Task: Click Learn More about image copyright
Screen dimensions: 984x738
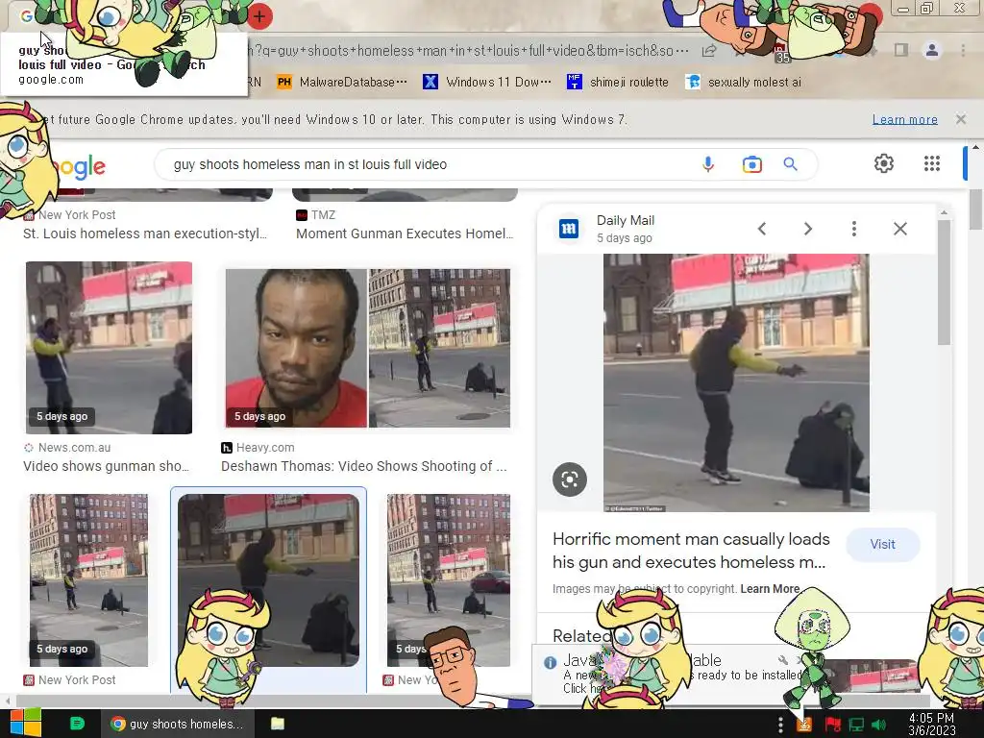Action: pyautogui.click(x=770, y=589)
